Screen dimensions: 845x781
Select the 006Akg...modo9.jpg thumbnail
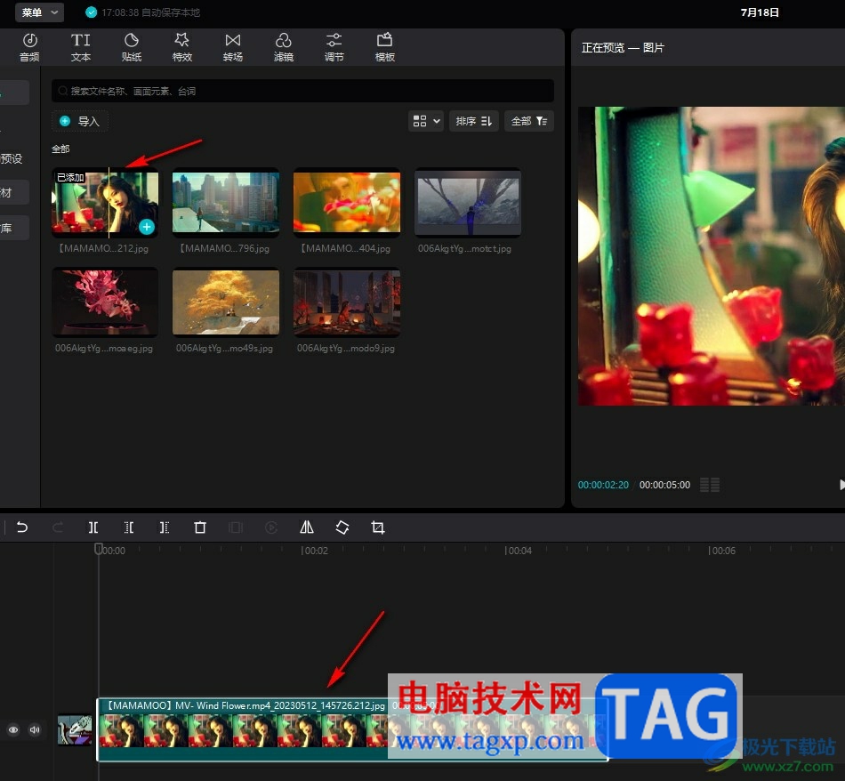(347, 302)
